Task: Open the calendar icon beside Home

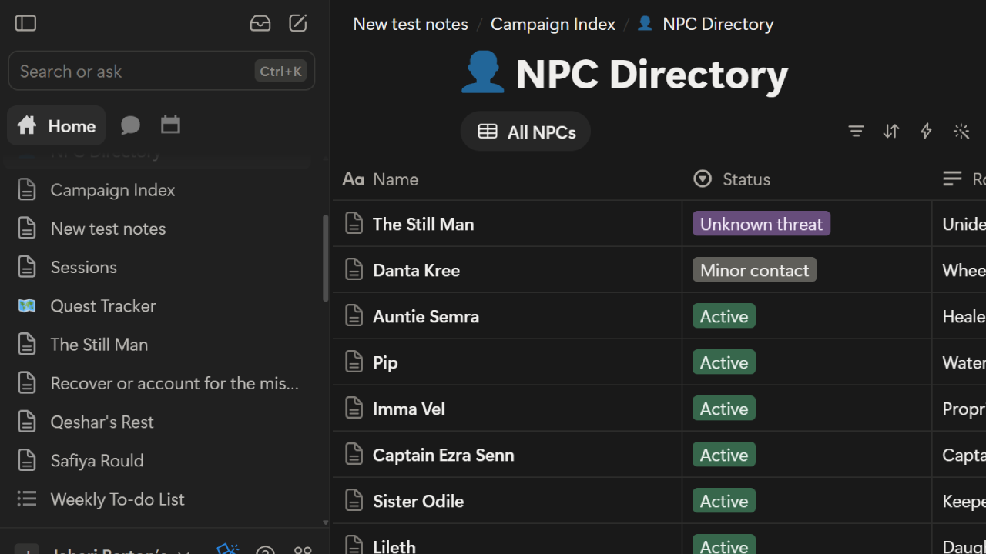Action: 170,125
